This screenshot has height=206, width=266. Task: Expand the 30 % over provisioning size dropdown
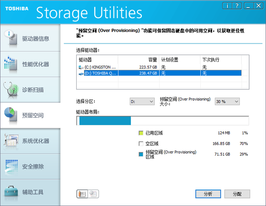coord(227,102)
